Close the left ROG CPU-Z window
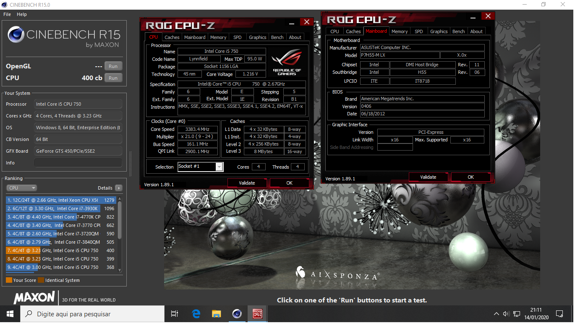Image resolution: width=575 pixels, height=323 pixels. click(307, 22)
